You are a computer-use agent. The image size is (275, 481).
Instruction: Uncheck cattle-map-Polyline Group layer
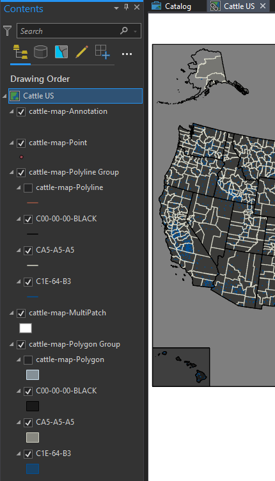(x=21, y=173)
